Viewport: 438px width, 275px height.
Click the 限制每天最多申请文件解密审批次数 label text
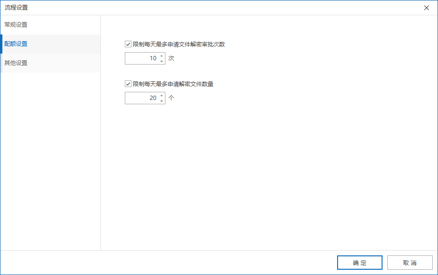[179, 44]
